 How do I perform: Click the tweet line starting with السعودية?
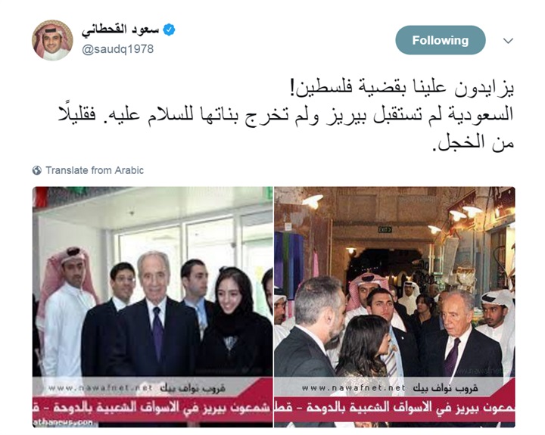tap(285, 115)
